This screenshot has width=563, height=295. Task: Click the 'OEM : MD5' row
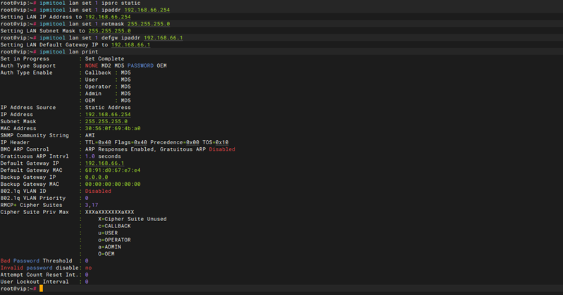[108, 101]
